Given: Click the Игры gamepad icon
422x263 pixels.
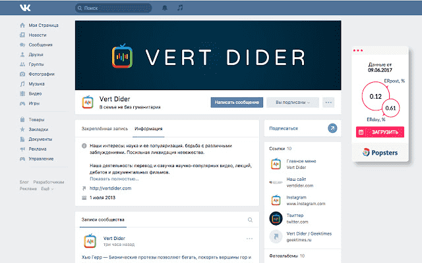Looking at the screenshot, I should (22, 103).
